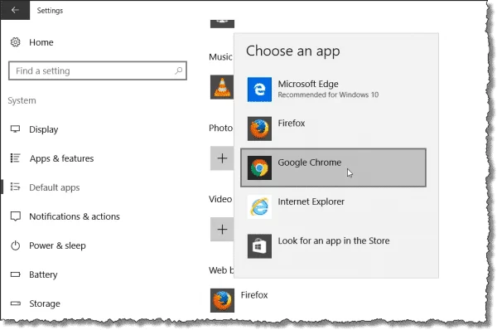Click the System section label
Screen dimensions: 497x330
[x=22, y=100]
